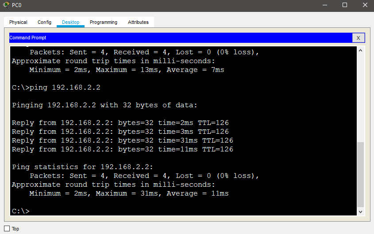The image size is (374, 234).
Task: Click the line with Average = 11ms
Action: pos(129,193)
